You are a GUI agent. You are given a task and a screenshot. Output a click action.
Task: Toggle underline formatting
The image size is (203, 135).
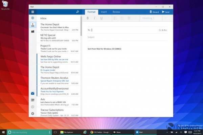(x=101, y=18)
